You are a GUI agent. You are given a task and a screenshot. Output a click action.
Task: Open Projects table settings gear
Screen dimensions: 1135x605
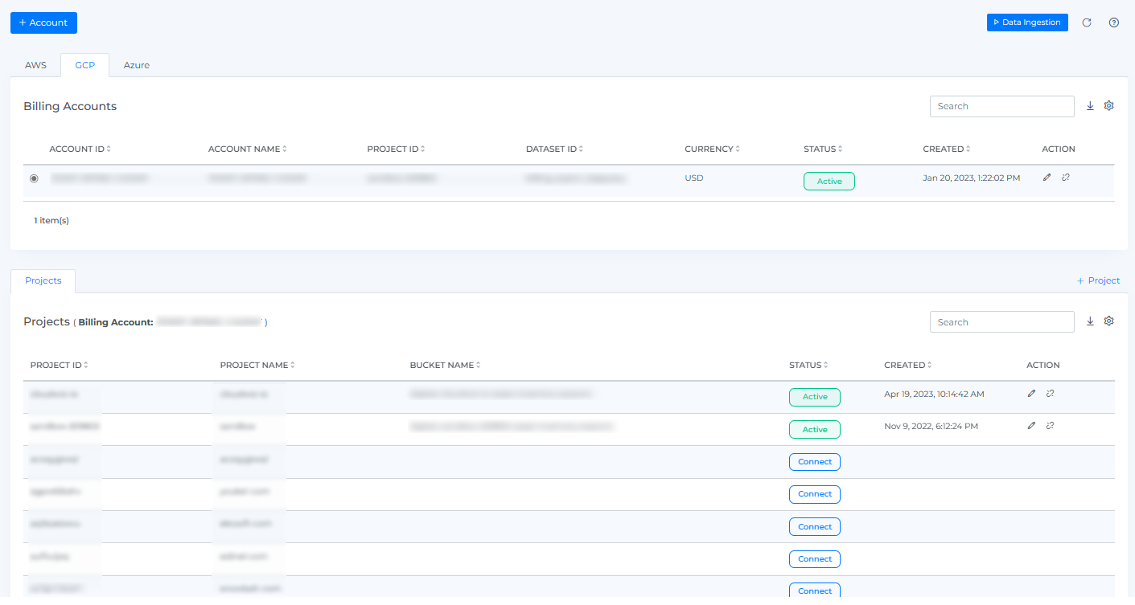(x=1108, y=321)
